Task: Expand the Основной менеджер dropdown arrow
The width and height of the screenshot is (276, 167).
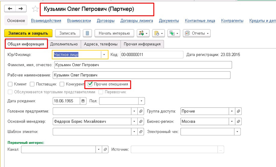Action: click(x=134, y=121)
